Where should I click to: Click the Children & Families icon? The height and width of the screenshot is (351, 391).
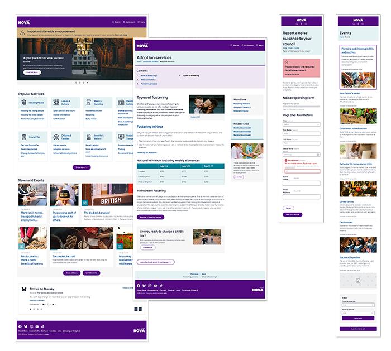pyautogui.click(x=56, y=137)
